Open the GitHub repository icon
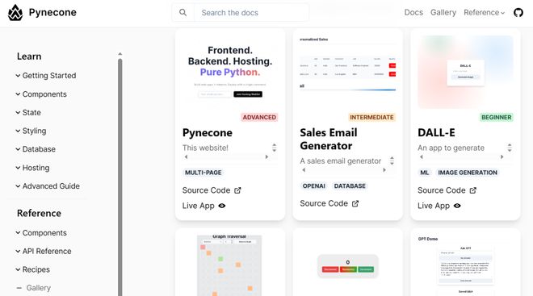 coord(518,13)
